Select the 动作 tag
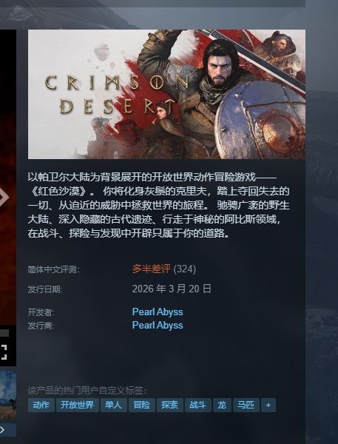This screenshot has width=338, height=444. (41, 406)
